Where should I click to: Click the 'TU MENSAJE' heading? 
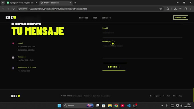coord(38,31)
